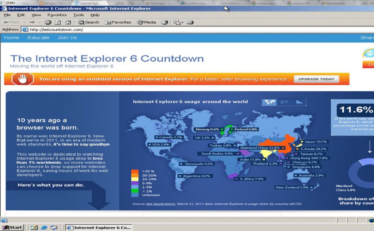Show the History pane via toolbar icon
The width and height of the screenshot is (374, 231).
coord(165,22)
